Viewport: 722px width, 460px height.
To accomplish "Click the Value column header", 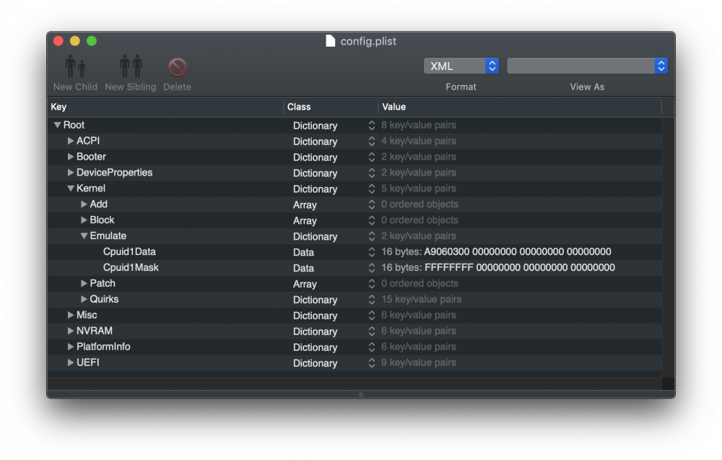I will pos(520,107).
